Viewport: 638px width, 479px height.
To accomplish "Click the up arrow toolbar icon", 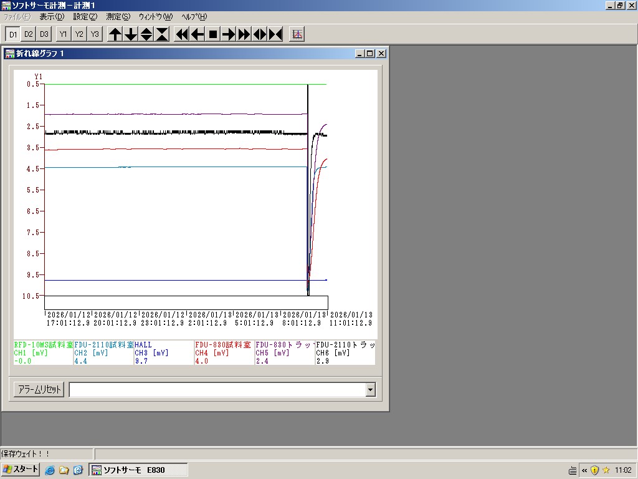I will [x=115, y=34].
